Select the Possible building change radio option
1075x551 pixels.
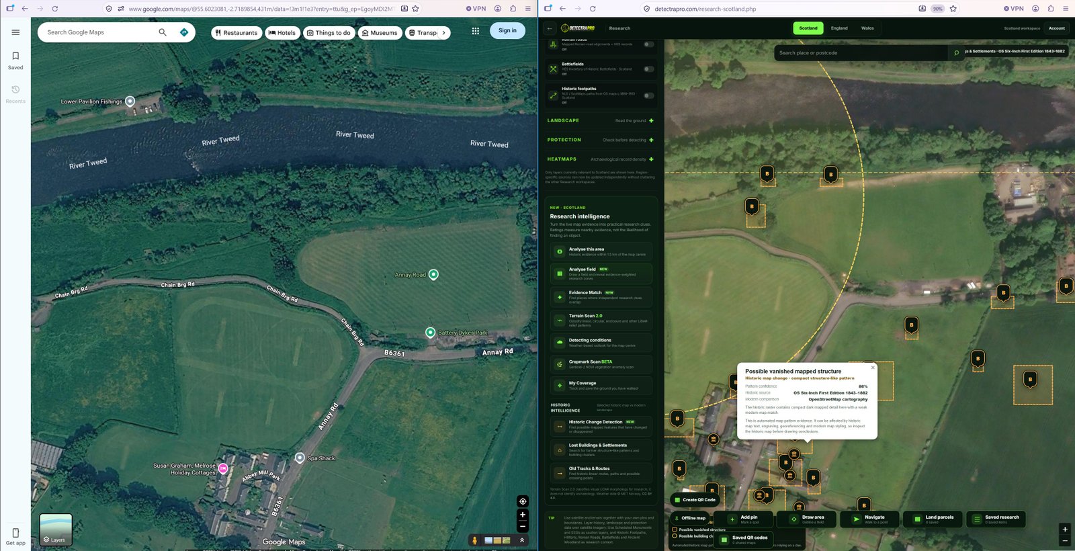(x=675, y=536)
